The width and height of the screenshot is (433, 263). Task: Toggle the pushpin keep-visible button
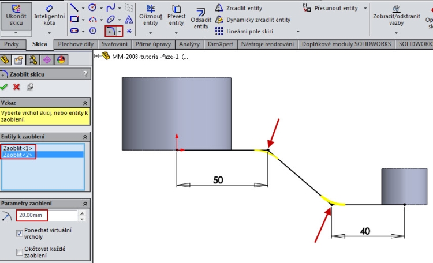click(x=30, y=87)
